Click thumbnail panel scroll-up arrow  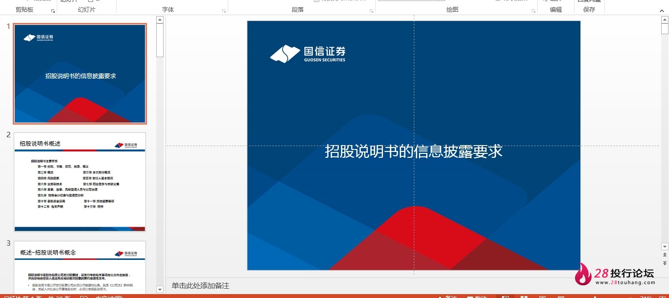pyautogui.click(x=160, y=20)
